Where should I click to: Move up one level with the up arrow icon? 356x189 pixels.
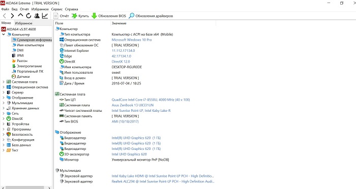tap(20, 15)
